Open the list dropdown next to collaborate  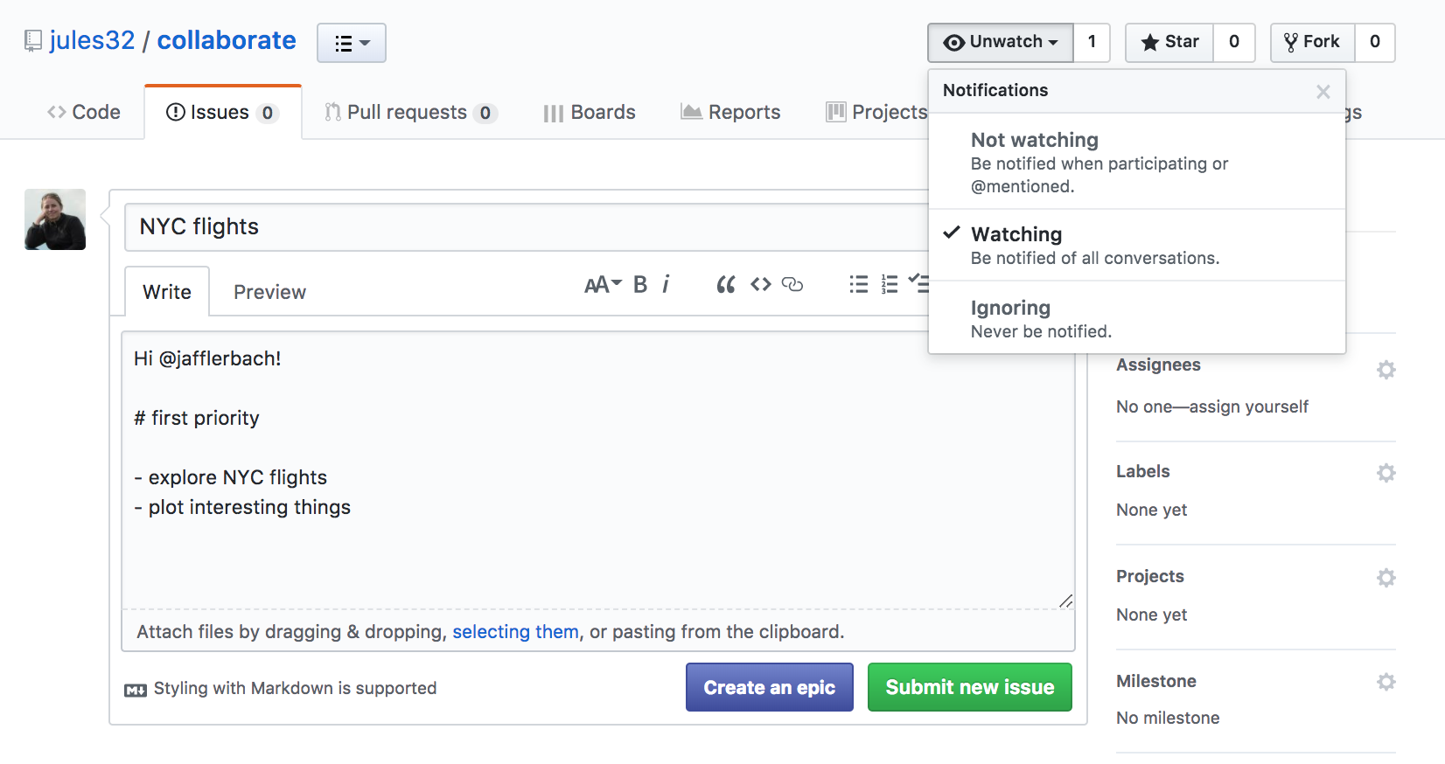(x=352, y=43)
